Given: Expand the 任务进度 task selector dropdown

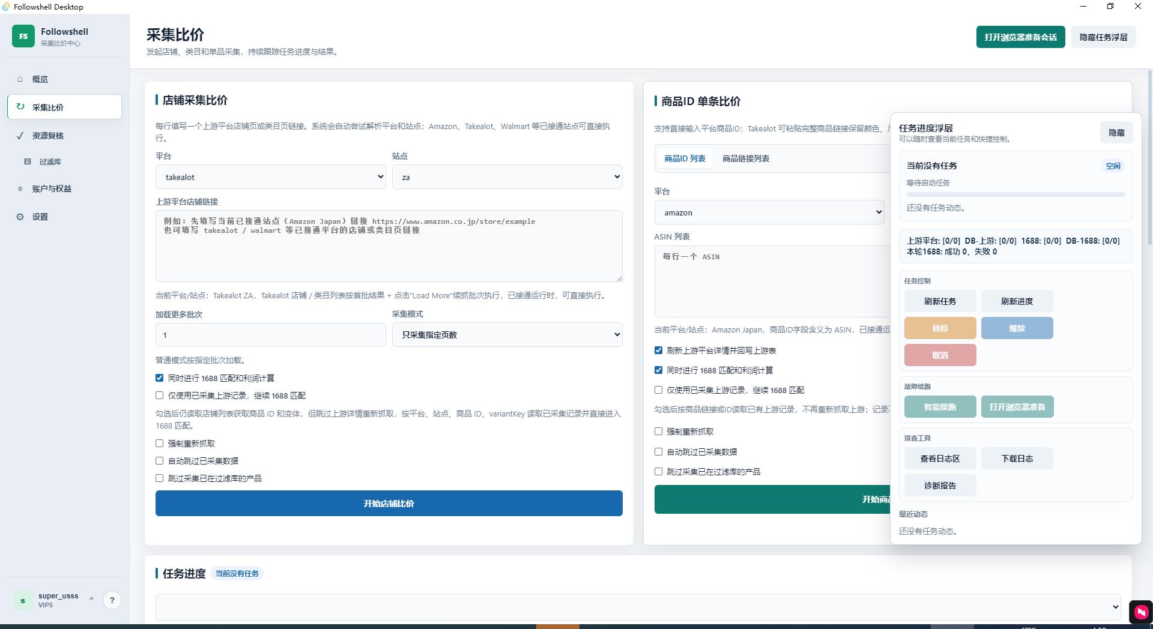Looking at the screenshot, I should point(638,607).
